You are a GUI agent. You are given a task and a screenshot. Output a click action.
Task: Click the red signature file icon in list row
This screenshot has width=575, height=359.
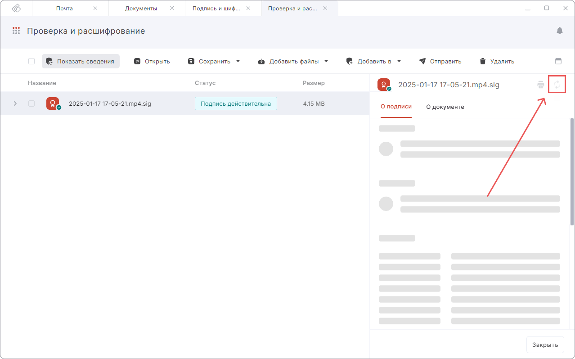pos(53,104)
